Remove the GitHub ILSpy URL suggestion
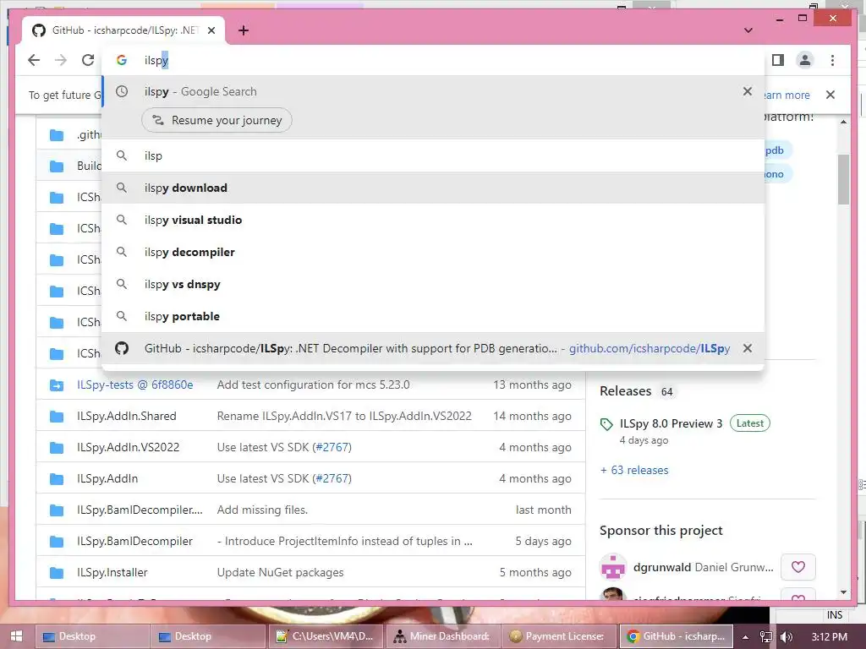Image resolution: width=866 pixels, height=649 pixels. pos(748,348)
